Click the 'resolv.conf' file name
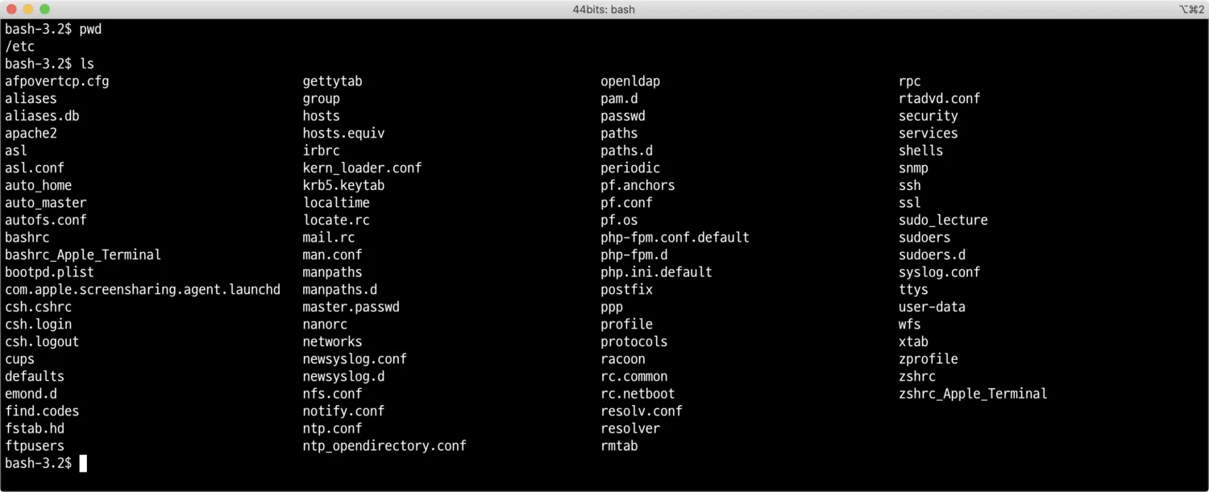The width and height of the screenshot is (1209, 492). pyautogui.click(x=642, y=411)
